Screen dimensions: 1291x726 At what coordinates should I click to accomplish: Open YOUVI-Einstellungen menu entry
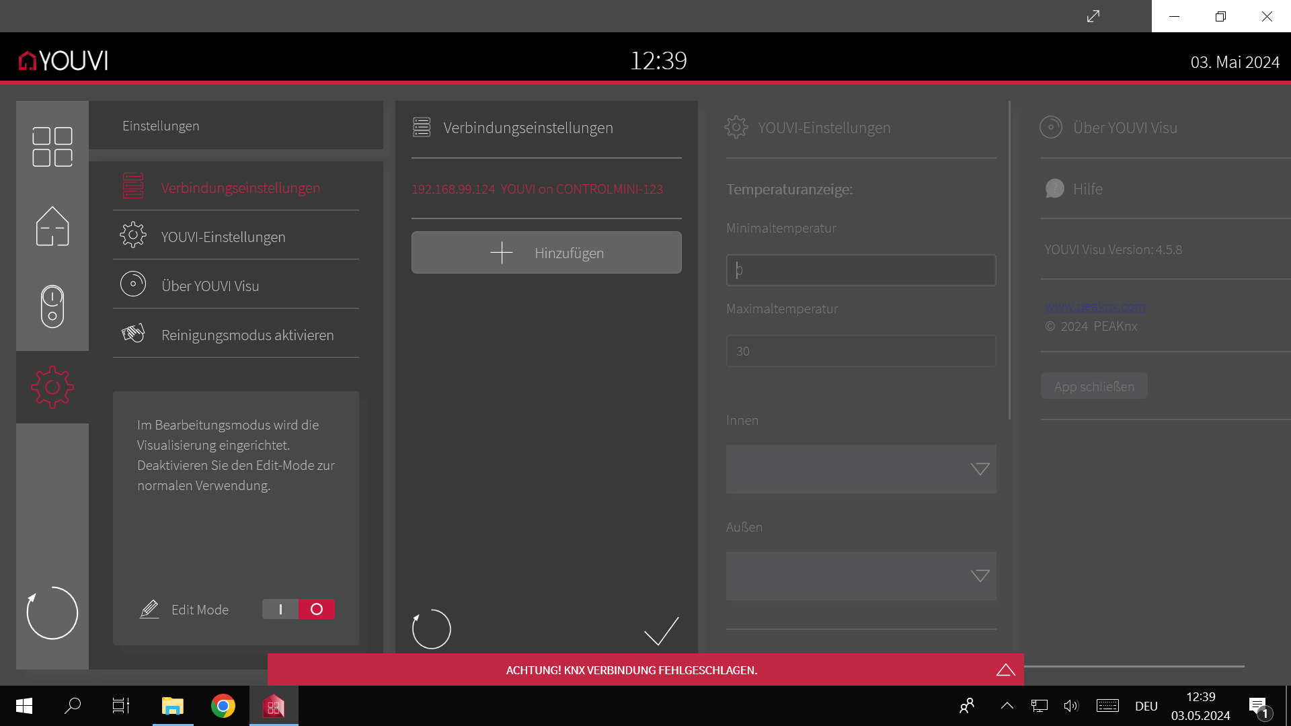point(236,236)
